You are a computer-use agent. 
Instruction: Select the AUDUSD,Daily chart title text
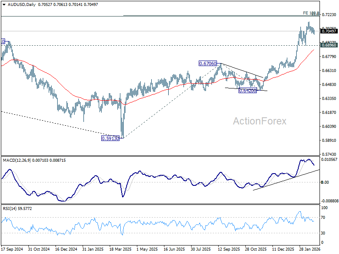coord(22,5)
